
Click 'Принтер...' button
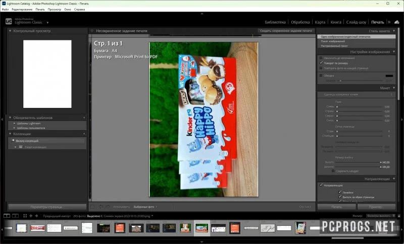click(376, 207)
